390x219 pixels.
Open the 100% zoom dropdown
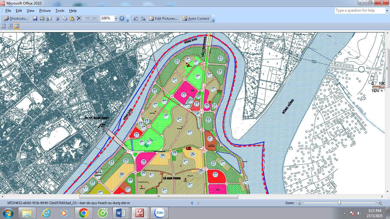tap(116, 19)
